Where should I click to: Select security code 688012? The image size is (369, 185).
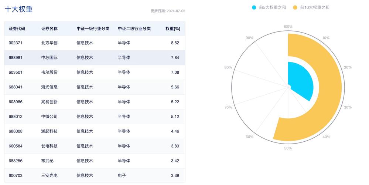point(16,117)
